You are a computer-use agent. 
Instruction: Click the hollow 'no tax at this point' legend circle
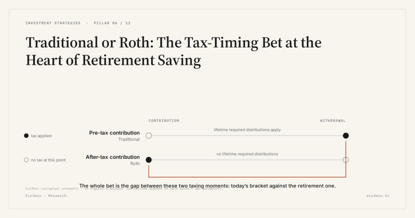[26, 160]
